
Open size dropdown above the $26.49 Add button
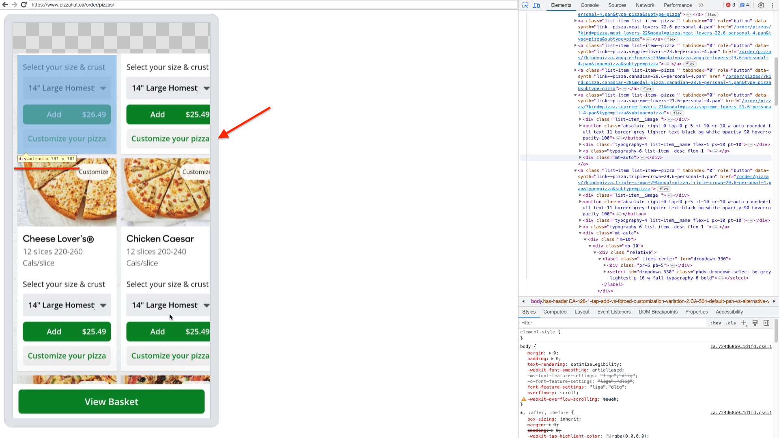pos(67,88)
